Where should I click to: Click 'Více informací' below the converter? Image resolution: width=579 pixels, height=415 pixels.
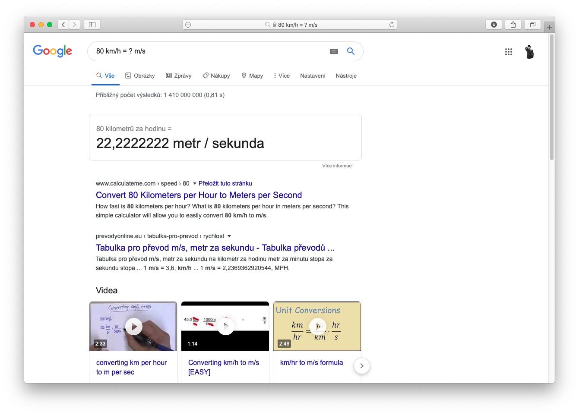(337, 166)
